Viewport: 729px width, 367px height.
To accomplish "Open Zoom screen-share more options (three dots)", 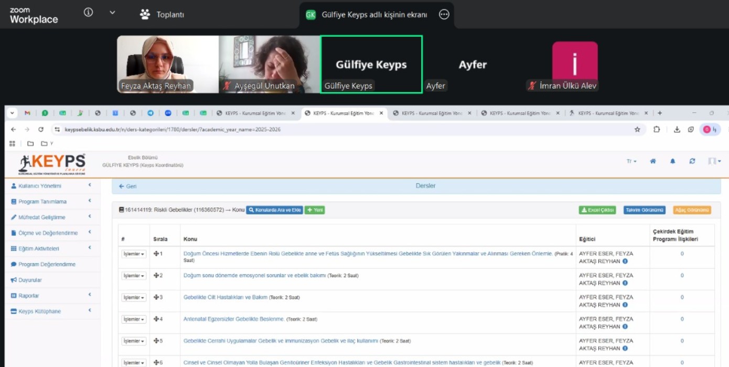I will (x=444, y=15).
